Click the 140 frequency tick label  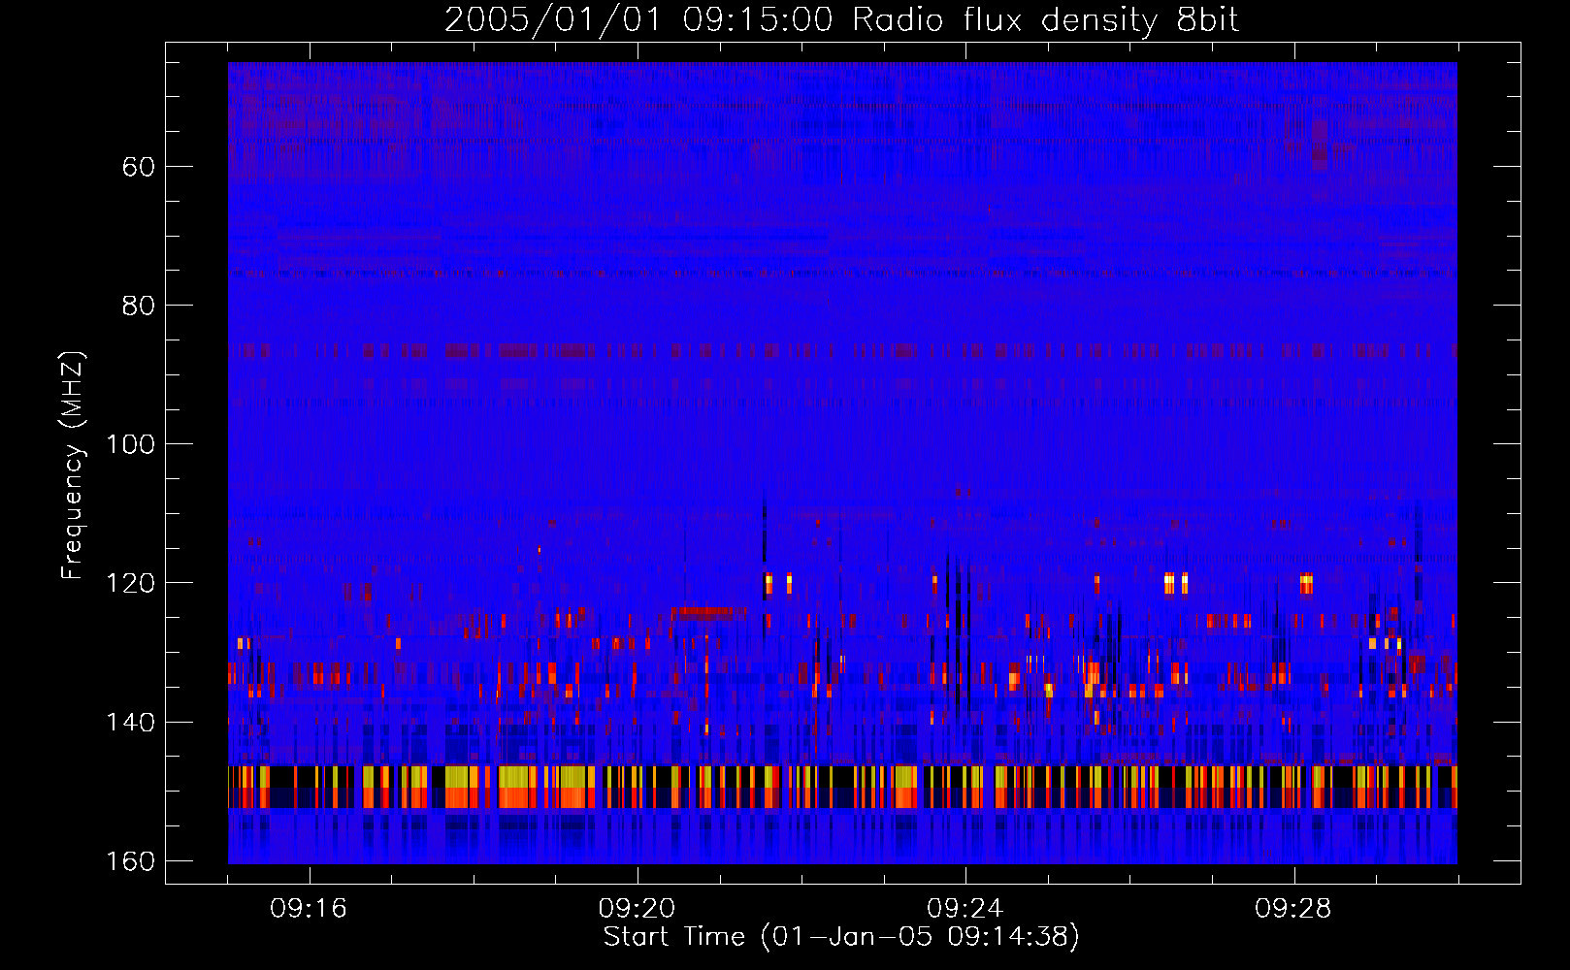129,723
